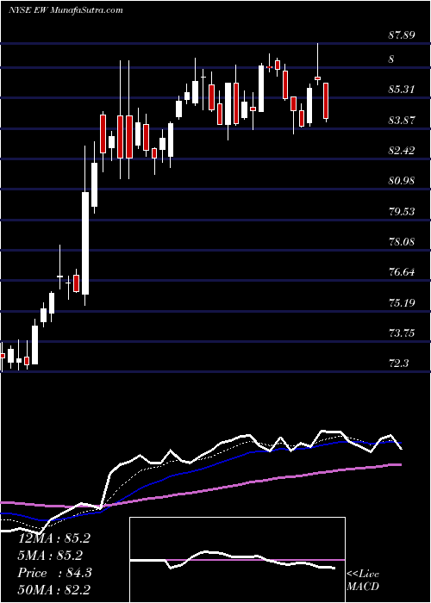
Task: Click the tall white breakout candle near 78
Action: 85,244
